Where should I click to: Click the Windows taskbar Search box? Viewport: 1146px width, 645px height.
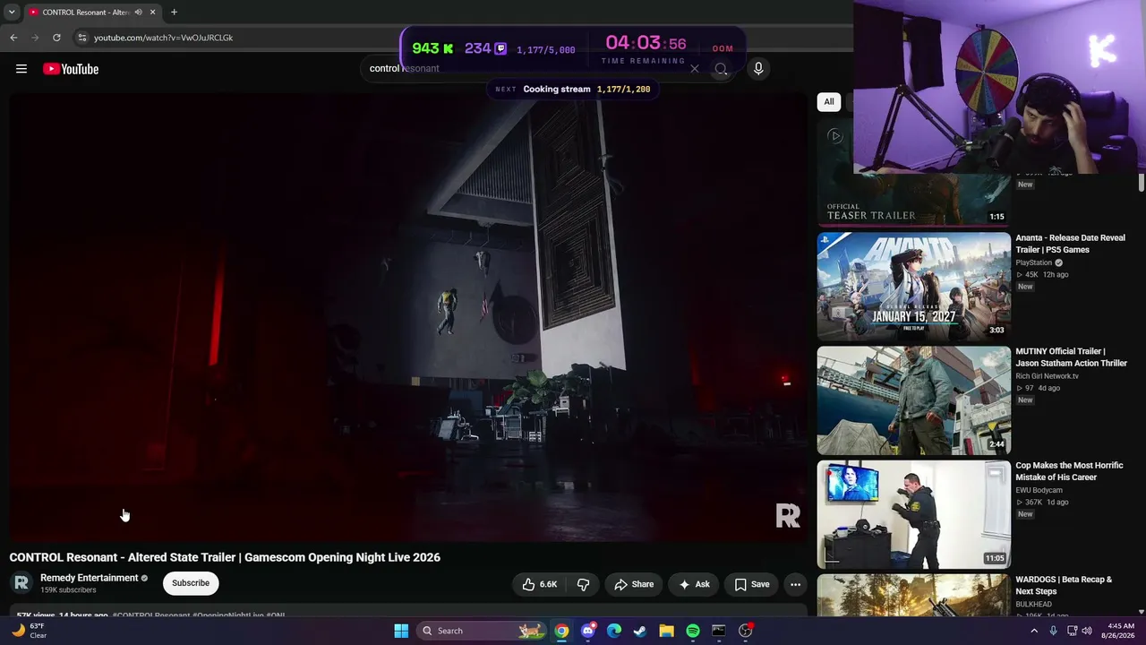coord(481,631)
